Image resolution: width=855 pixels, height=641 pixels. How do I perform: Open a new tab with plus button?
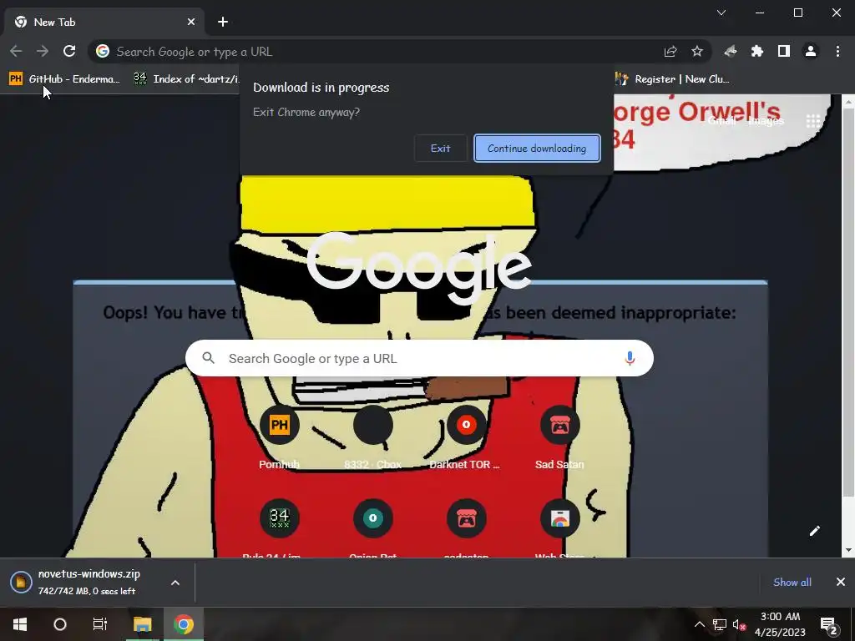point(222,22)
